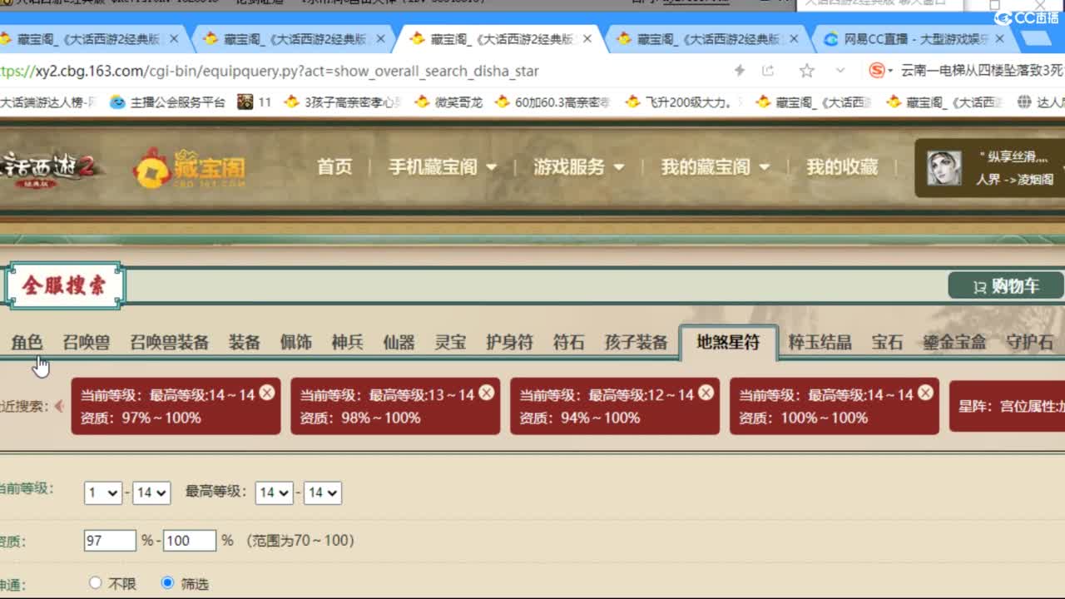1065x599 pixels.
Task: Select the 鎏金宝盒 category tab
Action: (x=954, y=342)
